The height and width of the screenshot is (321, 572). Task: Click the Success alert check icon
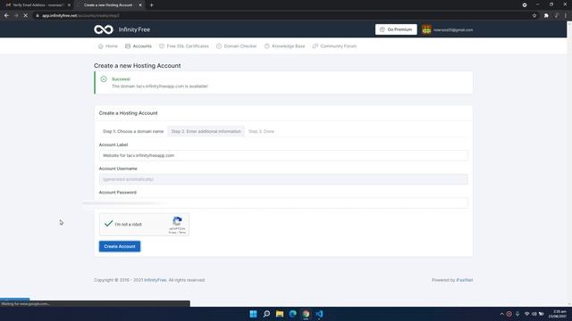(x=104, y=79)
